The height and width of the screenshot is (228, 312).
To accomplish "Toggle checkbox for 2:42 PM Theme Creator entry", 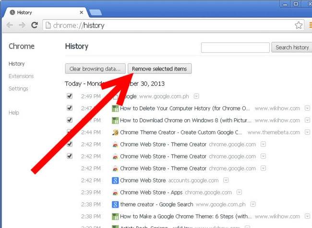I will (70, 144).
